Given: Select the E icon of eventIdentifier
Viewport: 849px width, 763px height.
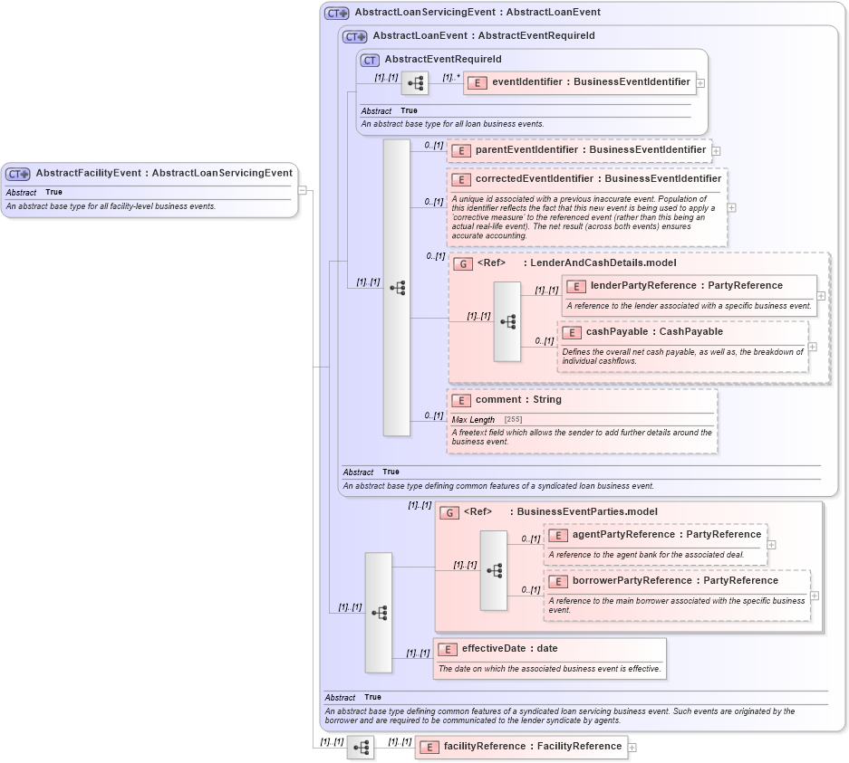Looking at the screenshot, I should (476, 82).
